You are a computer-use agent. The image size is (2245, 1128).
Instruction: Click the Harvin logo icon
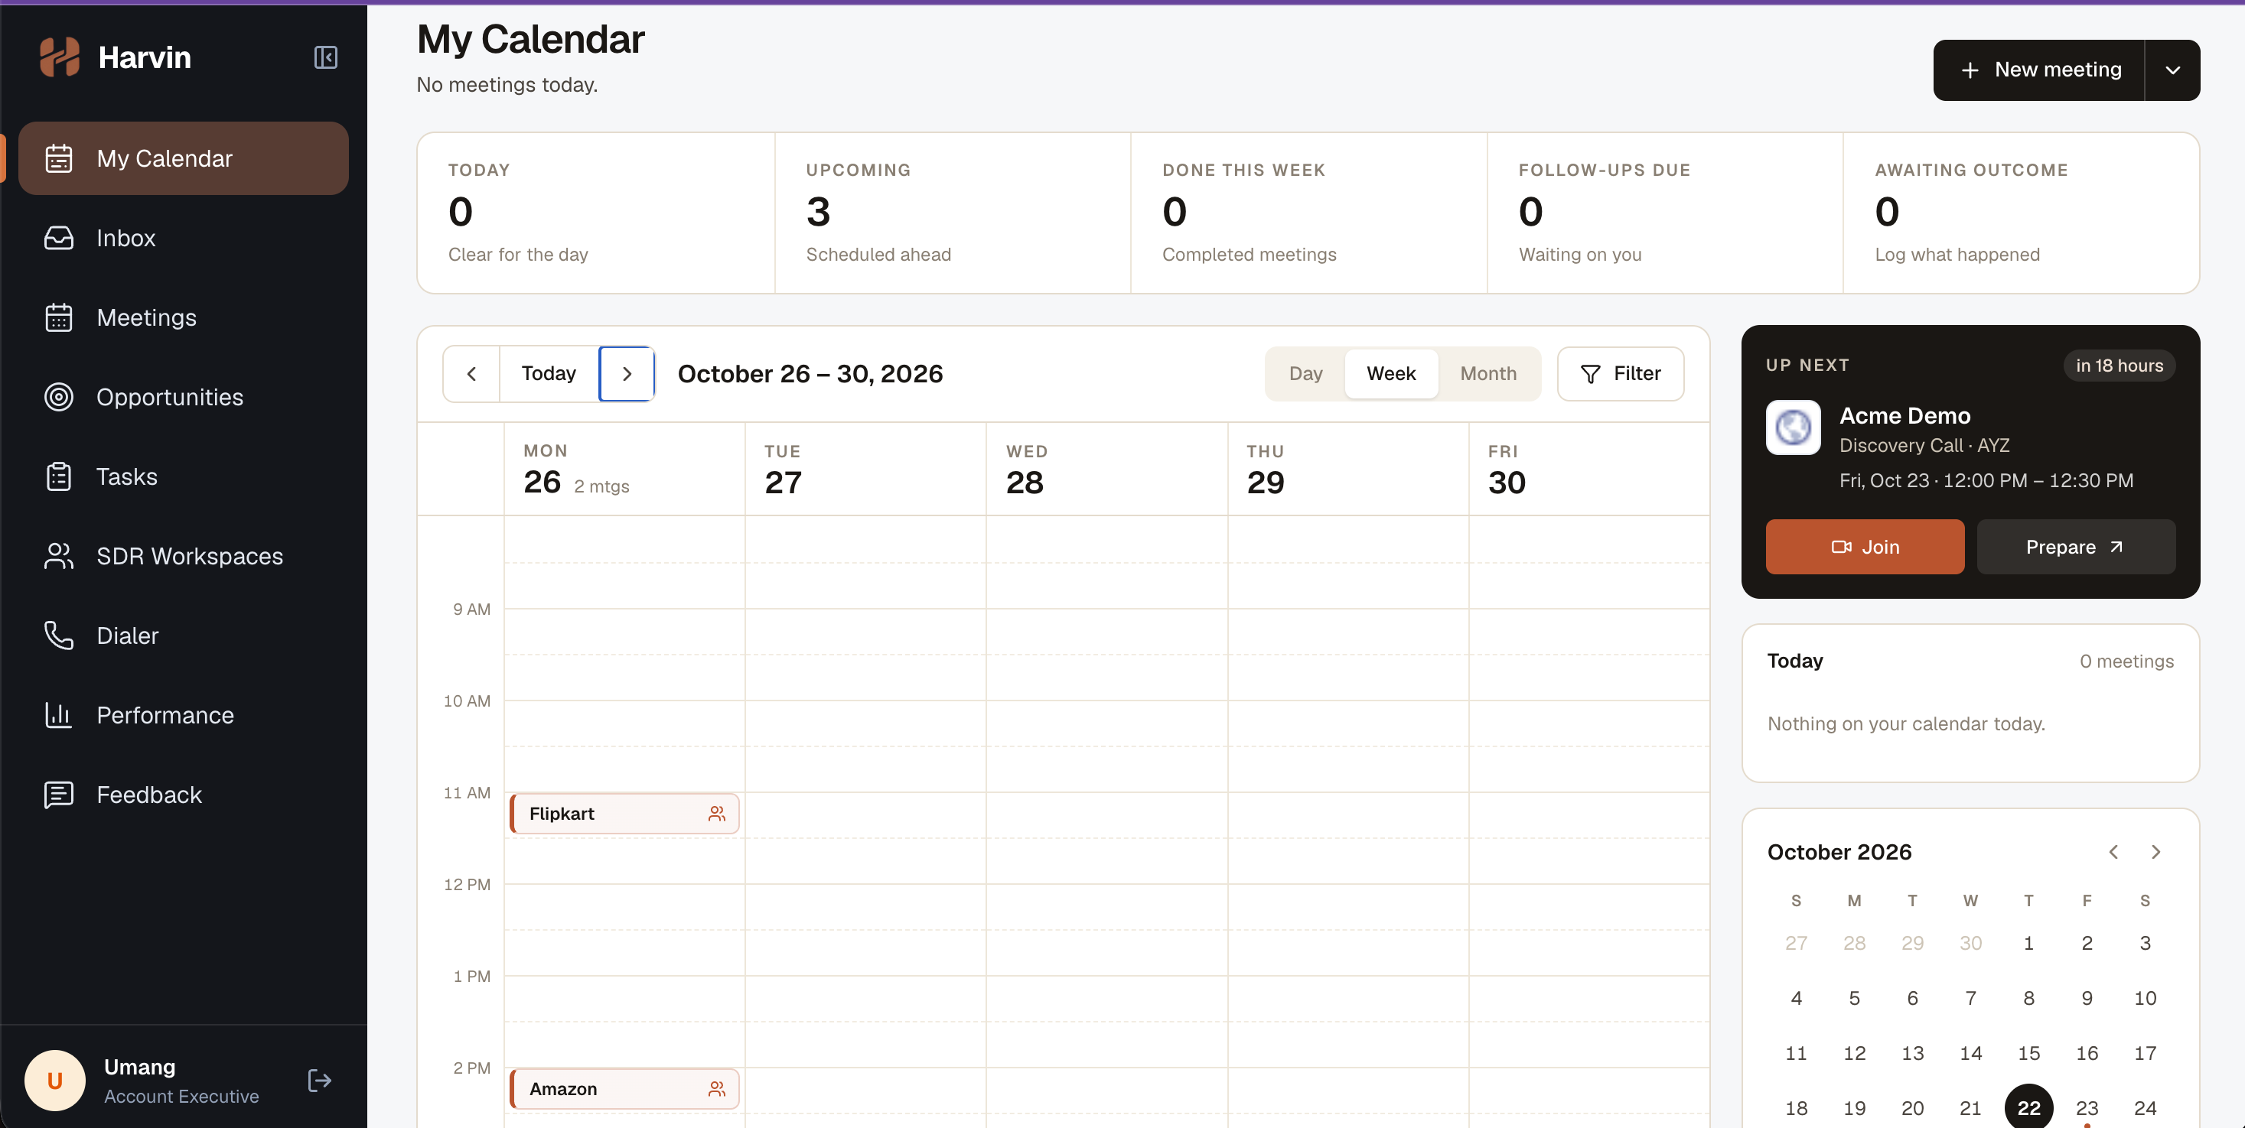(x=59, y=57)
